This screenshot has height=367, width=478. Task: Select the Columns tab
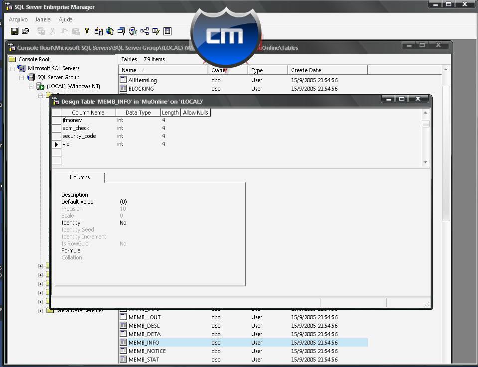[x=80, y=177]
